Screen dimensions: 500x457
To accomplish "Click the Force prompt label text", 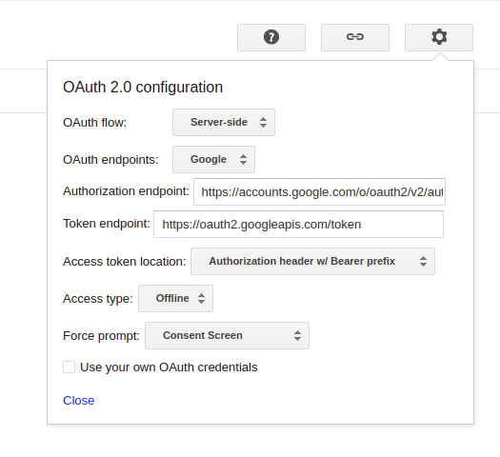I will [x=101, y=336].
